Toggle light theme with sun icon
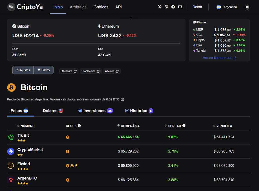The width and height of the screenshot is (259, 191). pos(247,7)
